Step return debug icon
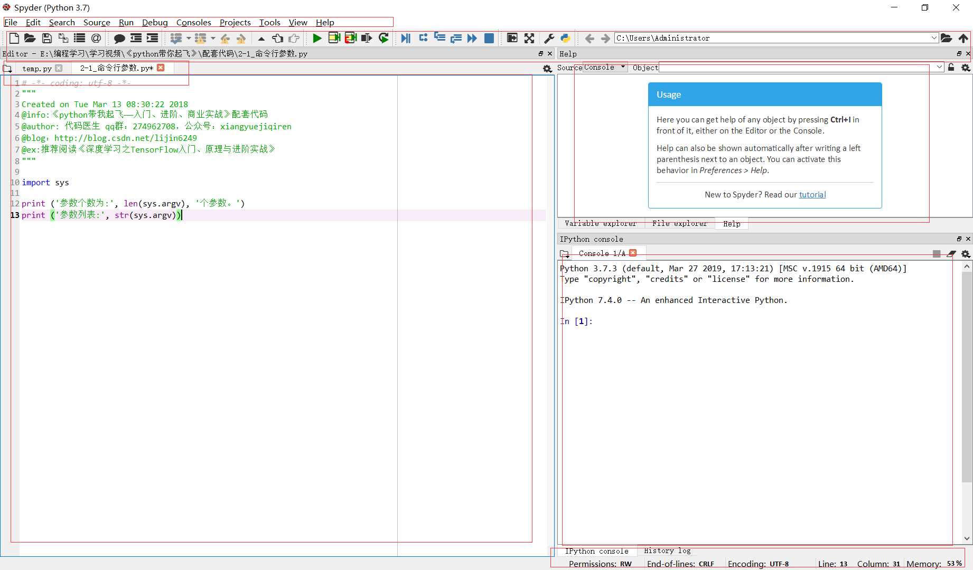Image resolution: width=973 pixels, height=570 pixels. pyautogui.click(x=456, y=38)
